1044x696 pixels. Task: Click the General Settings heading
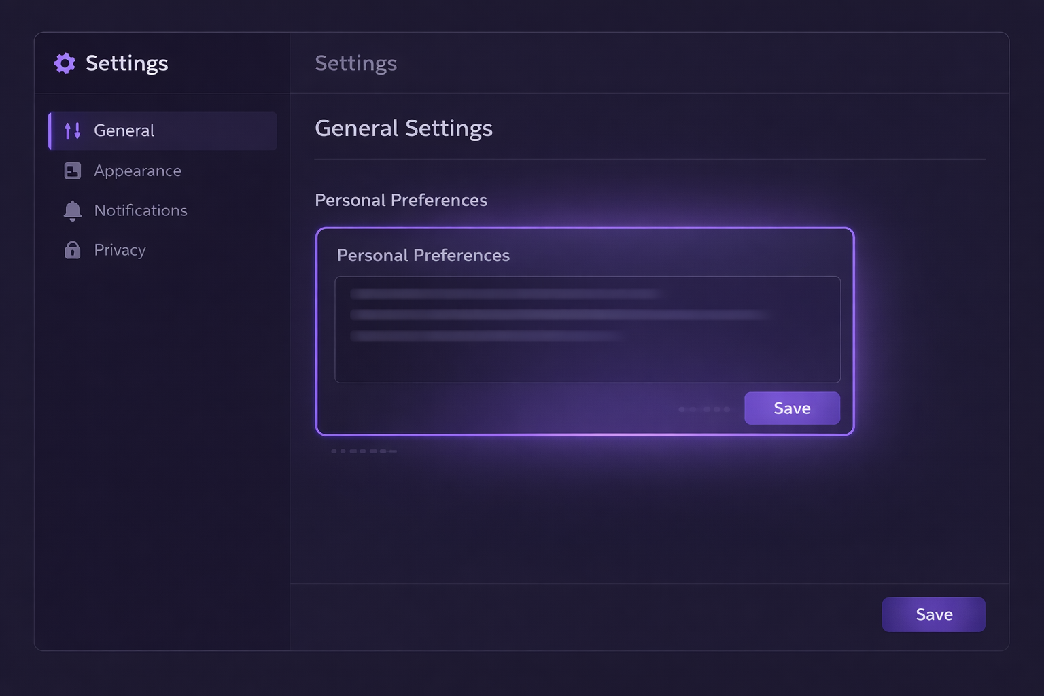(404, 128)
